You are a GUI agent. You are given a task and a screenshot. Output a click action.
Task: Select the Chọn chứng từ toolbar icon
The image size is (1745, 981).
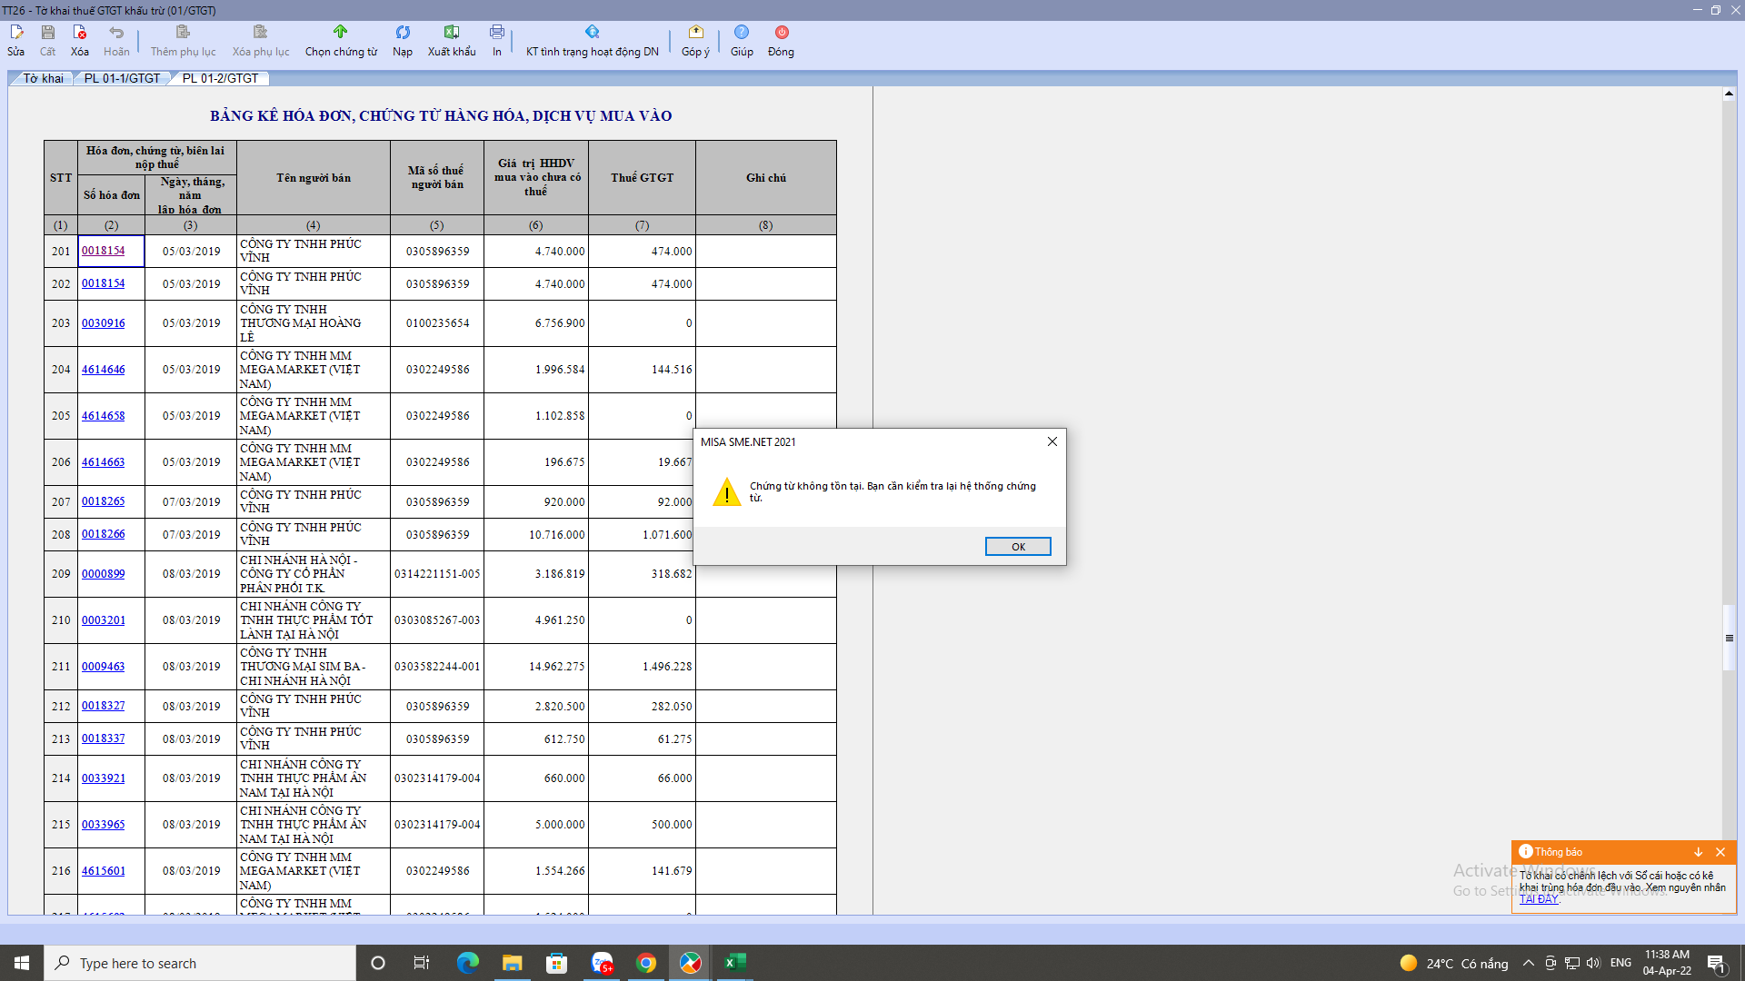pos(341,41)
